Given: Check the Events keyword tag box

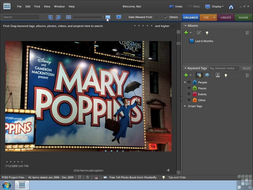Looking at the screenshot, I should (x=189, y=94).
